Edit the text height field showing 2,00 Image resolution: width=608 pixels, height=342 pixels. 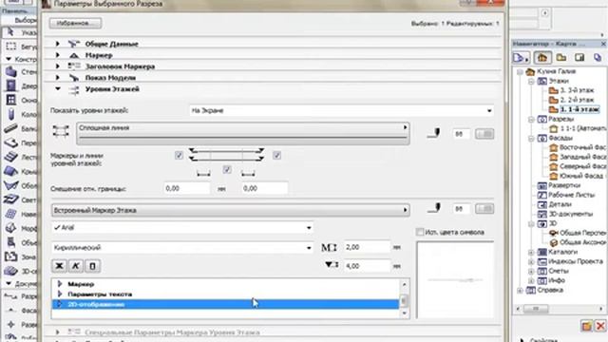[x=367, y=247]
